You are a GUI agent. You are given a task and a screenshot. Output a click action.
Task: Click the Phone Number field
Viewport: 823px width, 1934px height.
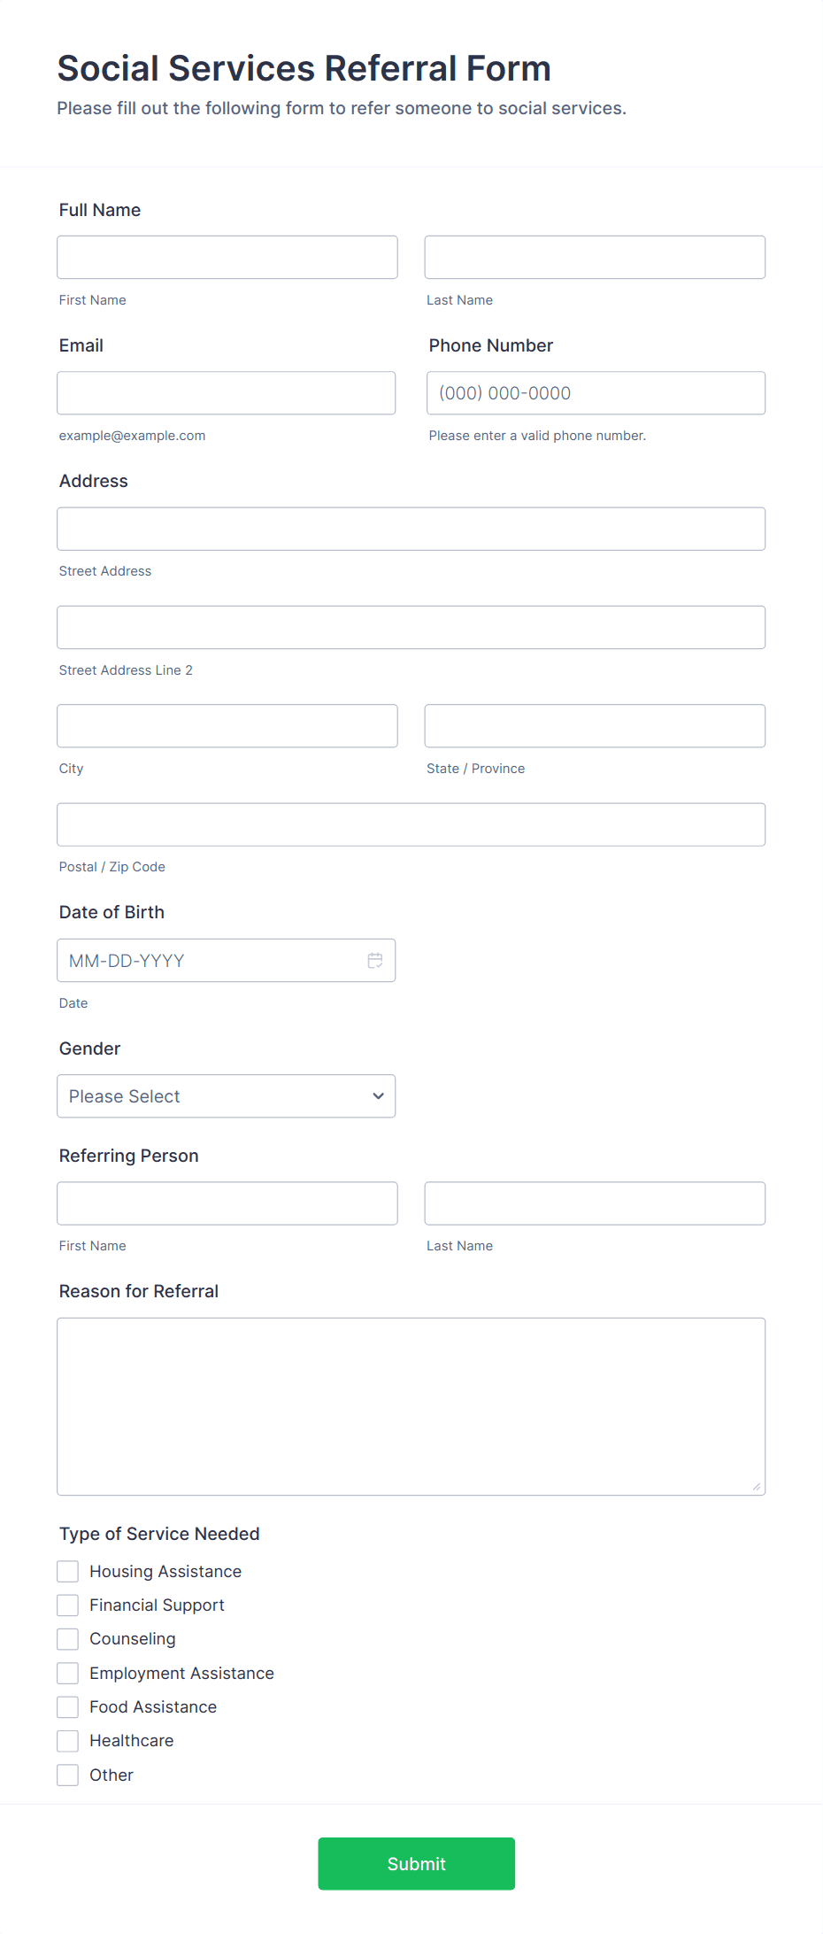pyautogui.click(x=594, y=392)
